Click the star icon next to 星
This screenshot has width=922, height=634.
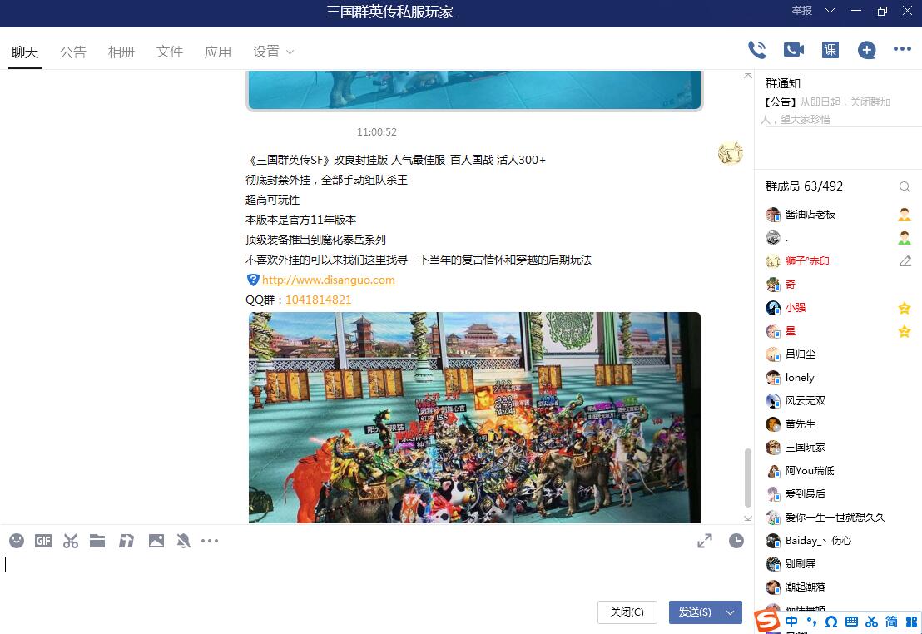tap(905, 331)
